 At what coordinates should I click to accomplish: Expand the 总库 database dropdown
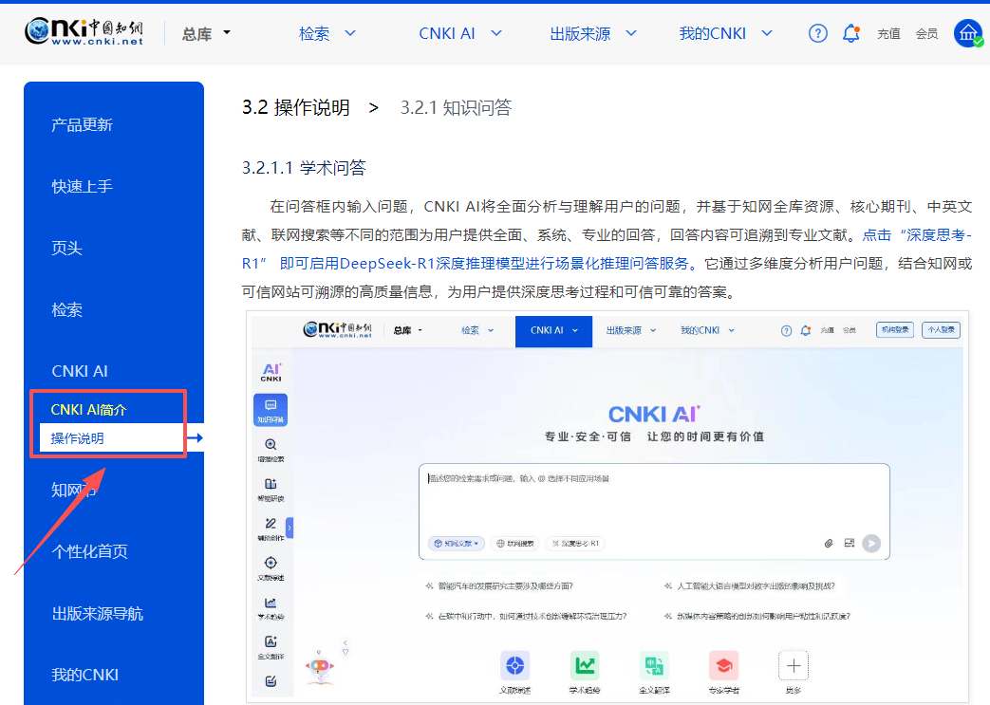pos(206,33)
